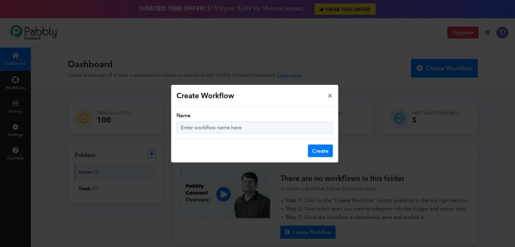Click the user profile avatar icon
The image size is (515, 247).
[502, 33]
